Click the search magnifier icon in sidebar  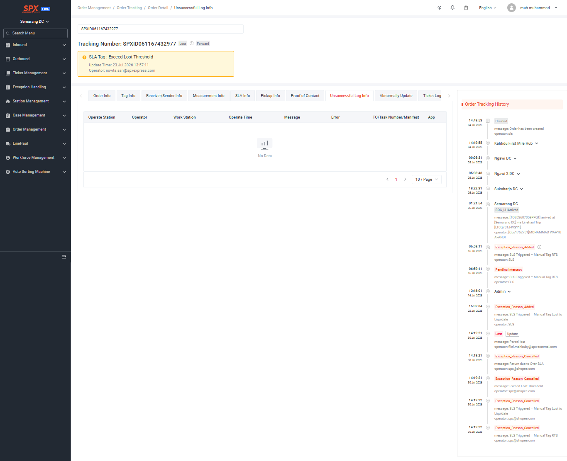click(x=8, y=33)
